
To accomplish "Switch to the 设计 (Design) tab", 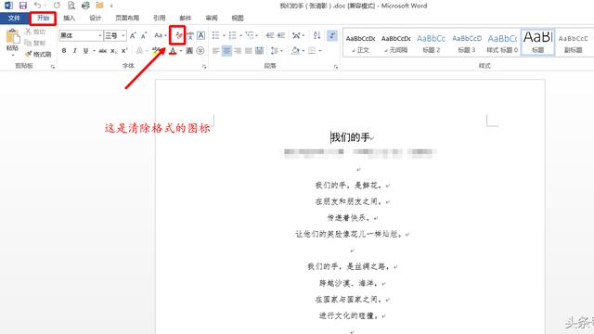I will coord(96,18).
